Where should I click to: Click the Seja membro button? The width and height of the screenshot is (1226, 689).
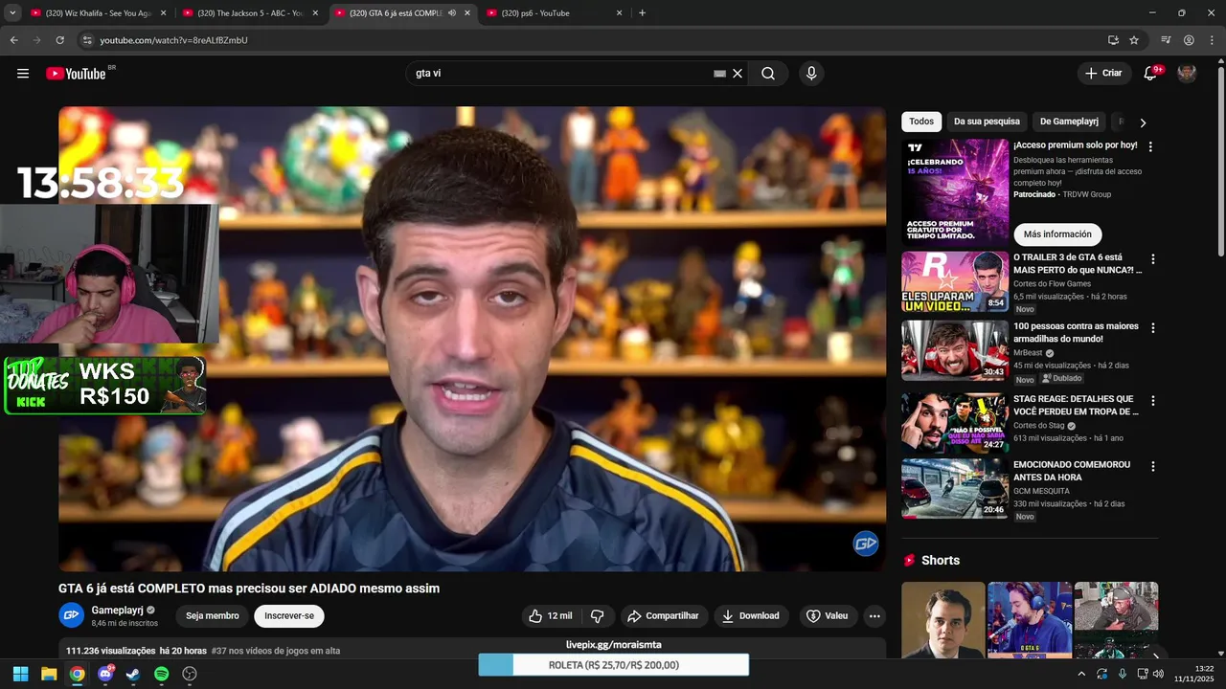point(213,616)
